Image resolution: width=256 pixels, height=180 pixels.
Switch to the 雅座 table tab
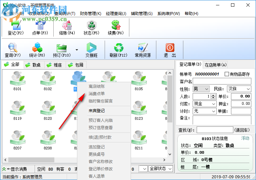coord(55,65)
